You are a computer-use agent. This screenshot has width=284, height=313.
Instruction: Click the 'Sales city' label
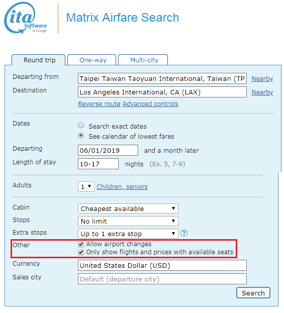click(x=27, y=277)
